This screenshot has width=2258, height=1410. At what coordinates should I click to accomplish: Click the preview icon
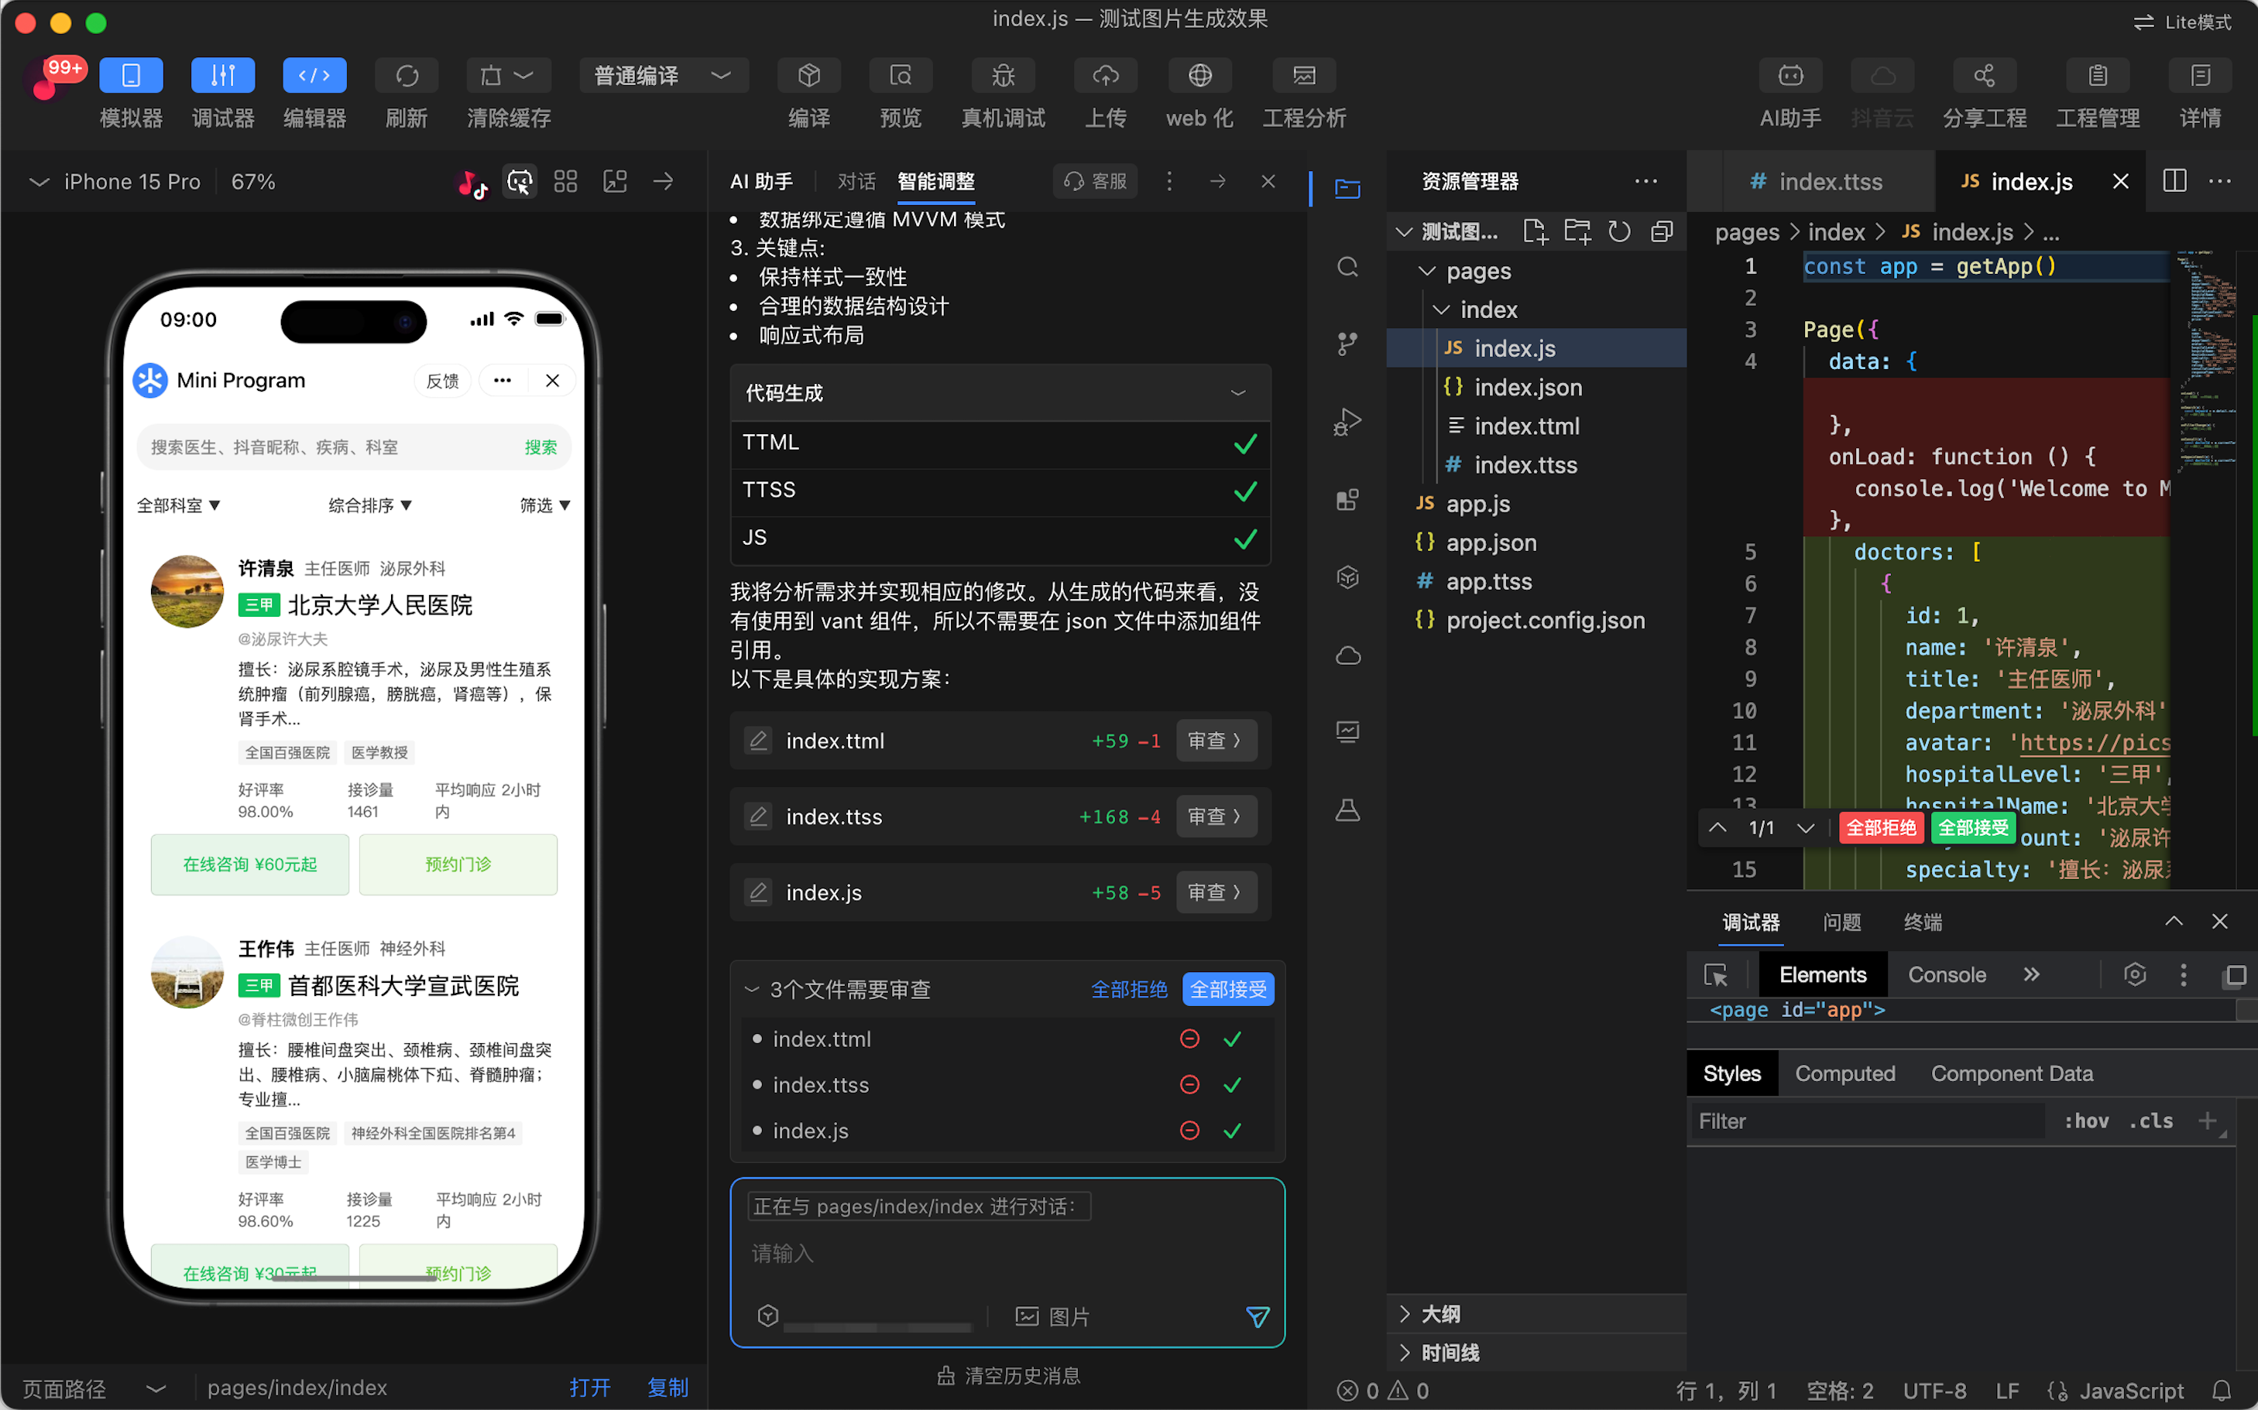point(901,76)
